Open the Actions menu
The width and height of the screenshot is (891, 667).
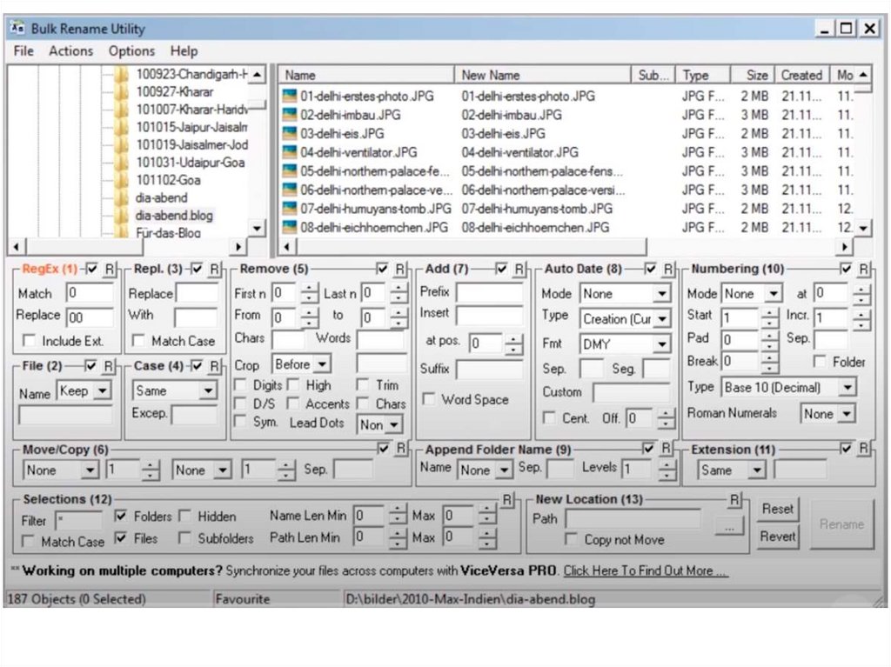70,51
